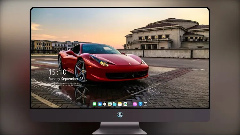Open the green Messages app in dock

pyautogui.click(x=94, y=104)
